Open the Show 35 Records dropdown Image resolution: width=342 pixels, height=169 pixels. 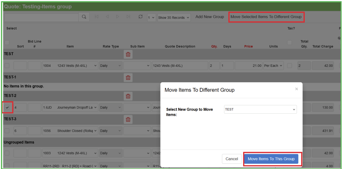click(x=174, y=17)
